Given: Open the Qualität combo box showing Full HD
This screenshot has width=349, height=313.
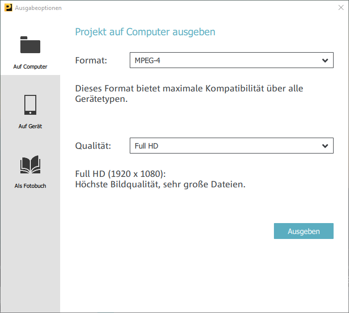Looking at the screenshot, I should (224, 146).
